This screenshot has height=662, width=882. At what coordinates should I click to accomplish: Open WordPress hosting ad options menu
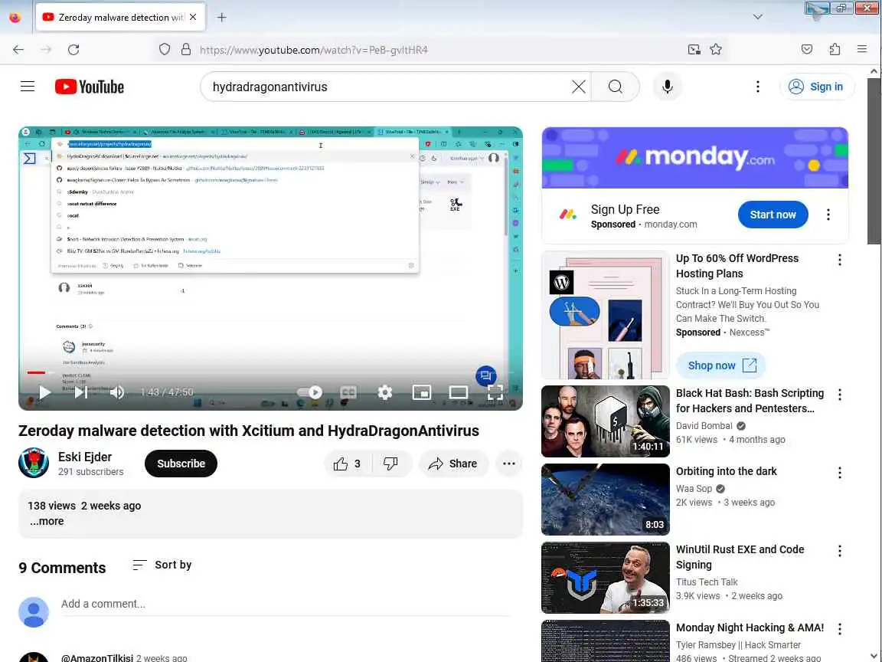(x=840, y=260)
